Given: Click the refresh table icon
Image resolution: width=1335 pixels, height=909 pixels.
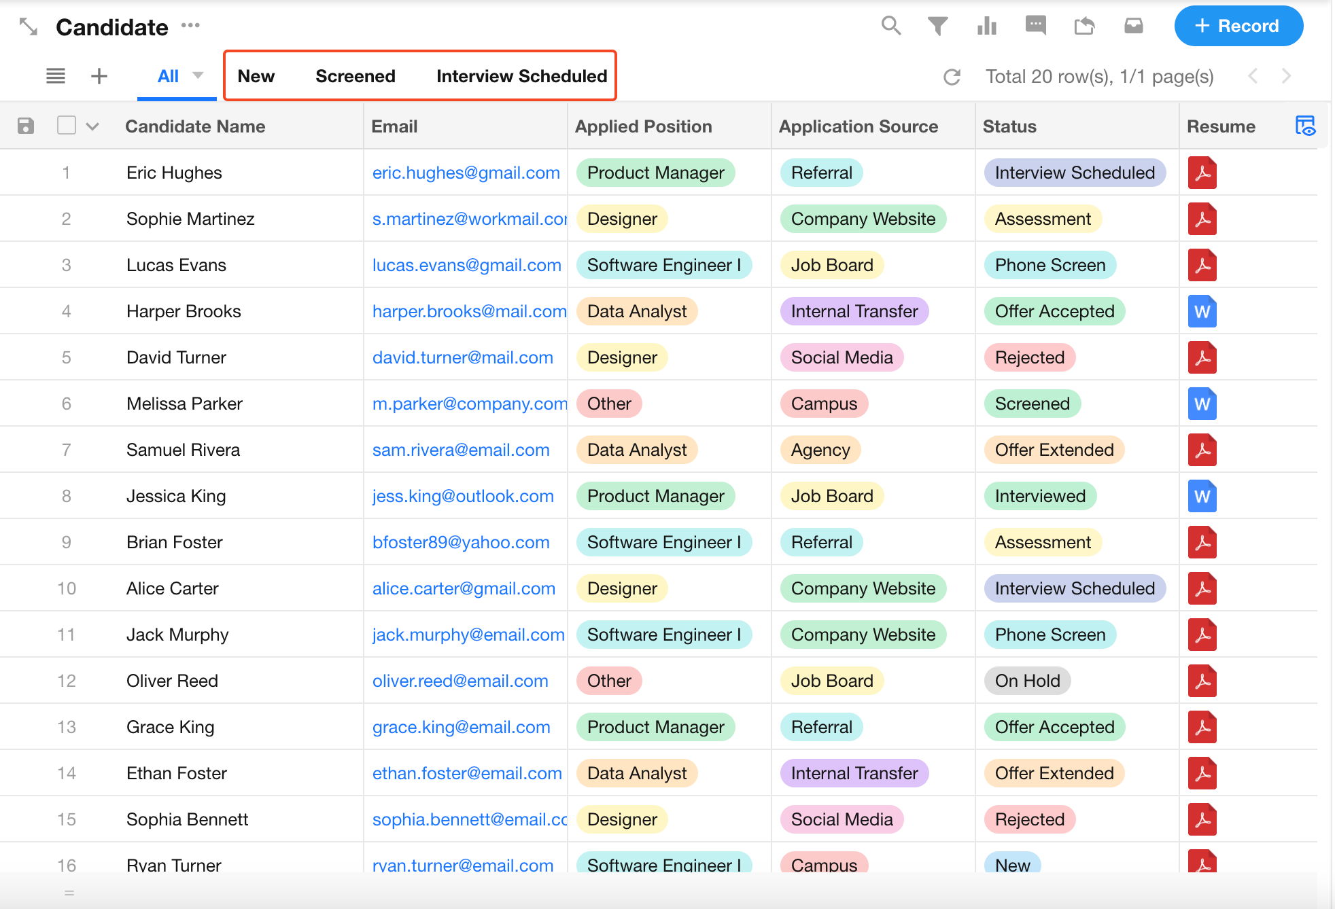Looking at the screenshot, I should pyautogui.click(x=952, y=77).
